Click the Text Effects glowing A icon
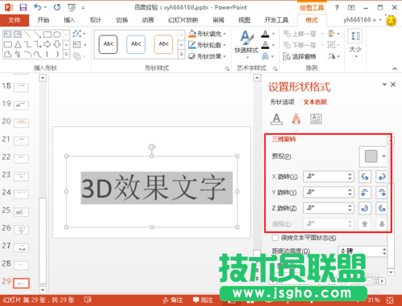 pyautogui.click(x=265, y=56)
